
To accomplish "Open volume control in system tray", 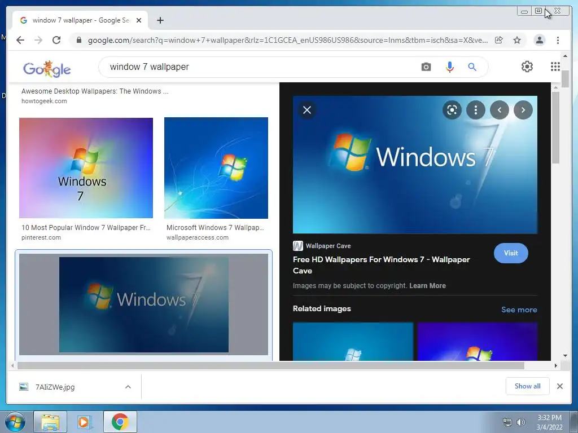I will coord(520,422).
